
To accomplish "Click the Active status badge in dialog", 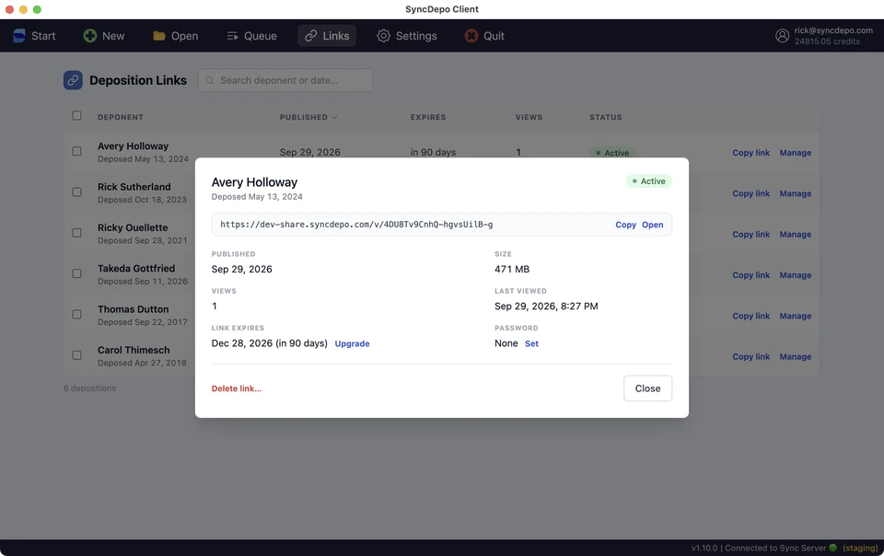I will pyautogui.click(x=648, y=180).
